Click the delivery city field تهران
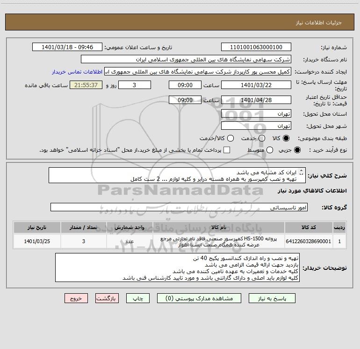This screenshot has height=349, width=360. point(256,126)
